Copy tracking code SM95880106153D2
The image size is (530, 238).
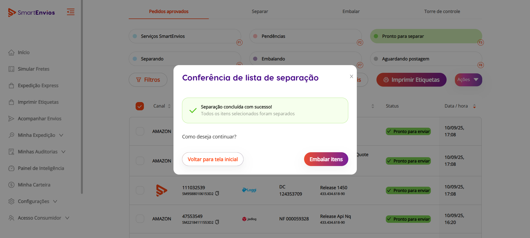tap(217, 194)
